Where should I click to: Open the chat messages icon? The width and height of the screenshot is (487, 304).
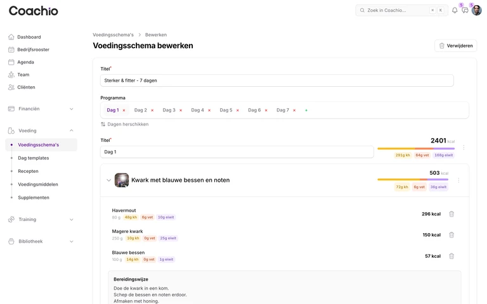point(465,10)
